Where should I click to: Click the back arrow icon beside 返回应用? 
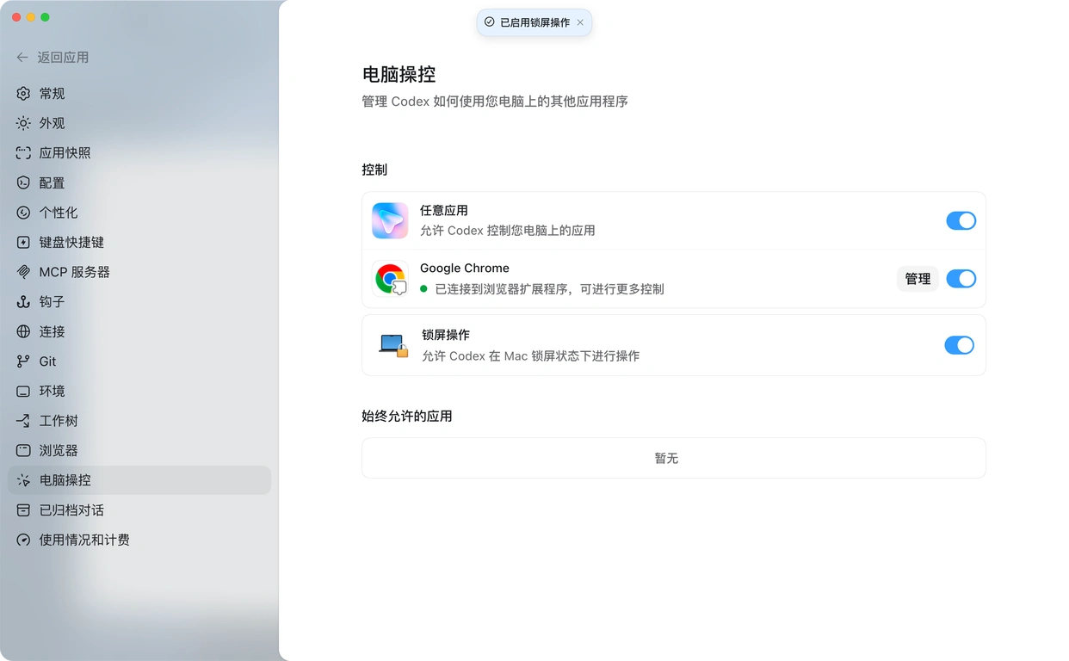[x=22, y=58]
